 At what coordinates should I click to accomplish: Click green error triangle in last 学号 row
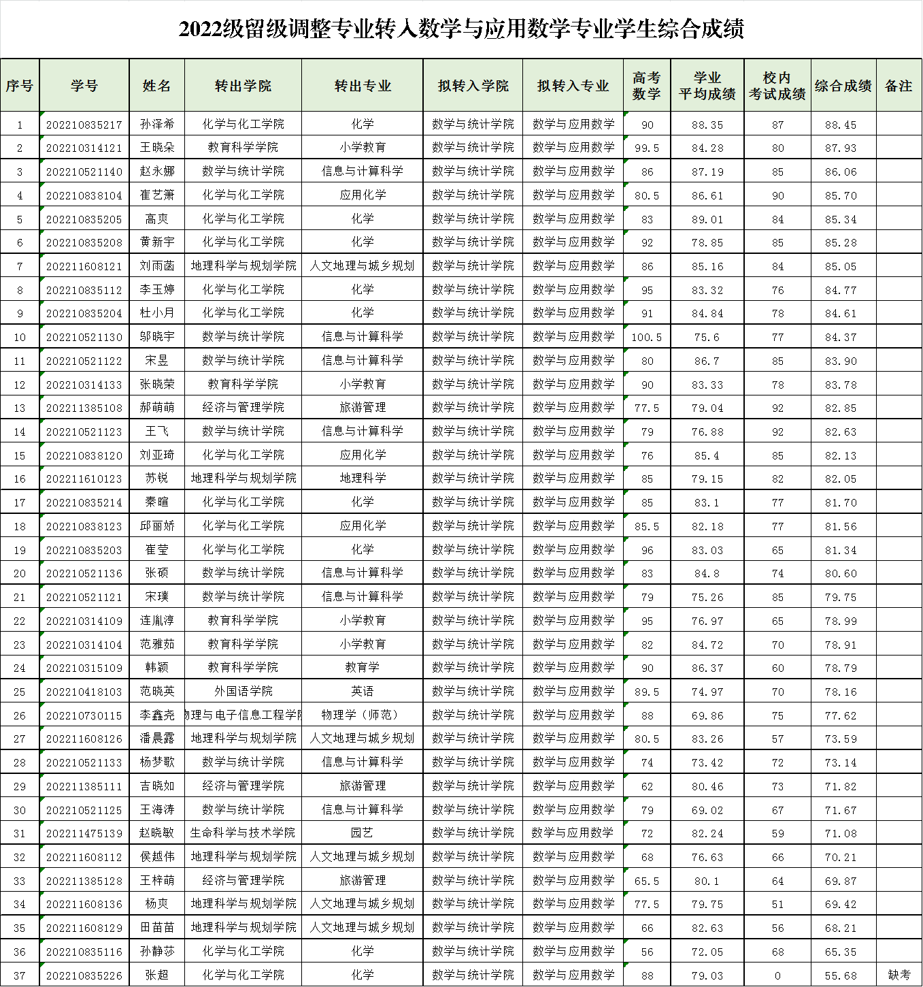42,965
